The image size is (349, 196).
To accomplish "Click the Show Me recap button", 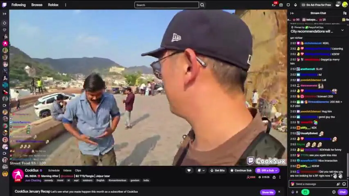I will pos(268,192).
